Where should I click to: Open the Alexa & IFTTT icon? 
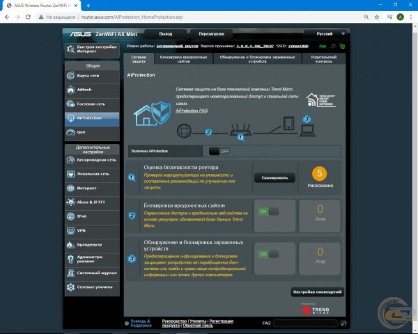point(70,202)
